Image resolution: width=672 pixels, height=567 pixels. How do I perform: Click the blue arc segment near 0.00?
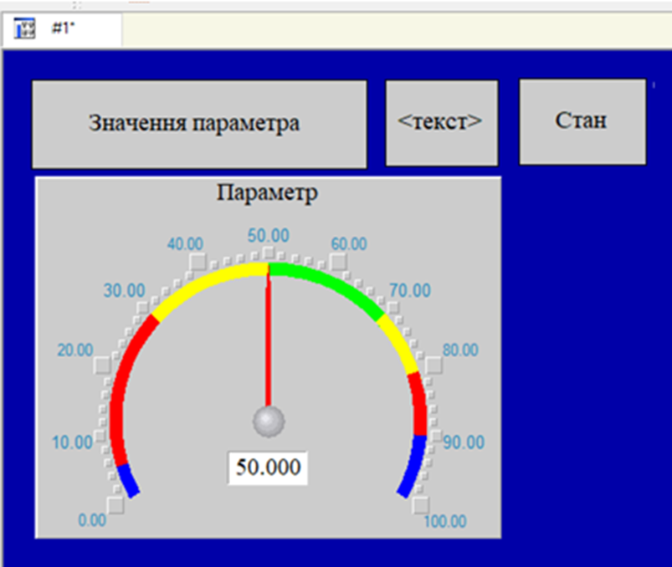[x=127, y=480]
